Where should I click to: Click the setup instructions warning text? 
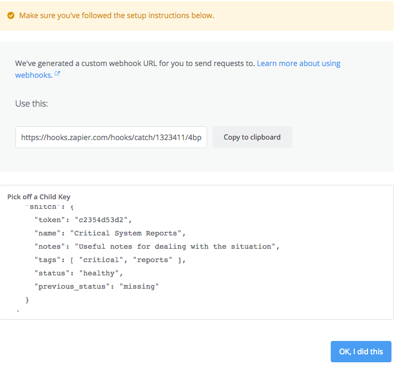pyautogui.click(x=116, y=15)
